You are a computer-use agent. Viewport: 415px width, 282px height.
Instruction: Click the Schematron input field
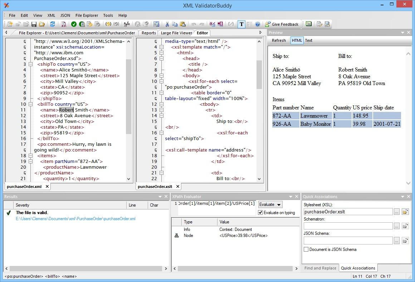348,226
